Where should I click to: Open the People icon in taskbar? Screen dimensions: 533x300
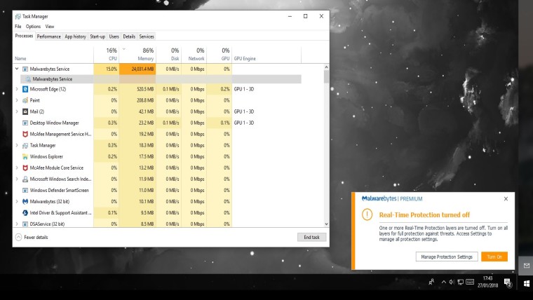click(x=431, y=282)
